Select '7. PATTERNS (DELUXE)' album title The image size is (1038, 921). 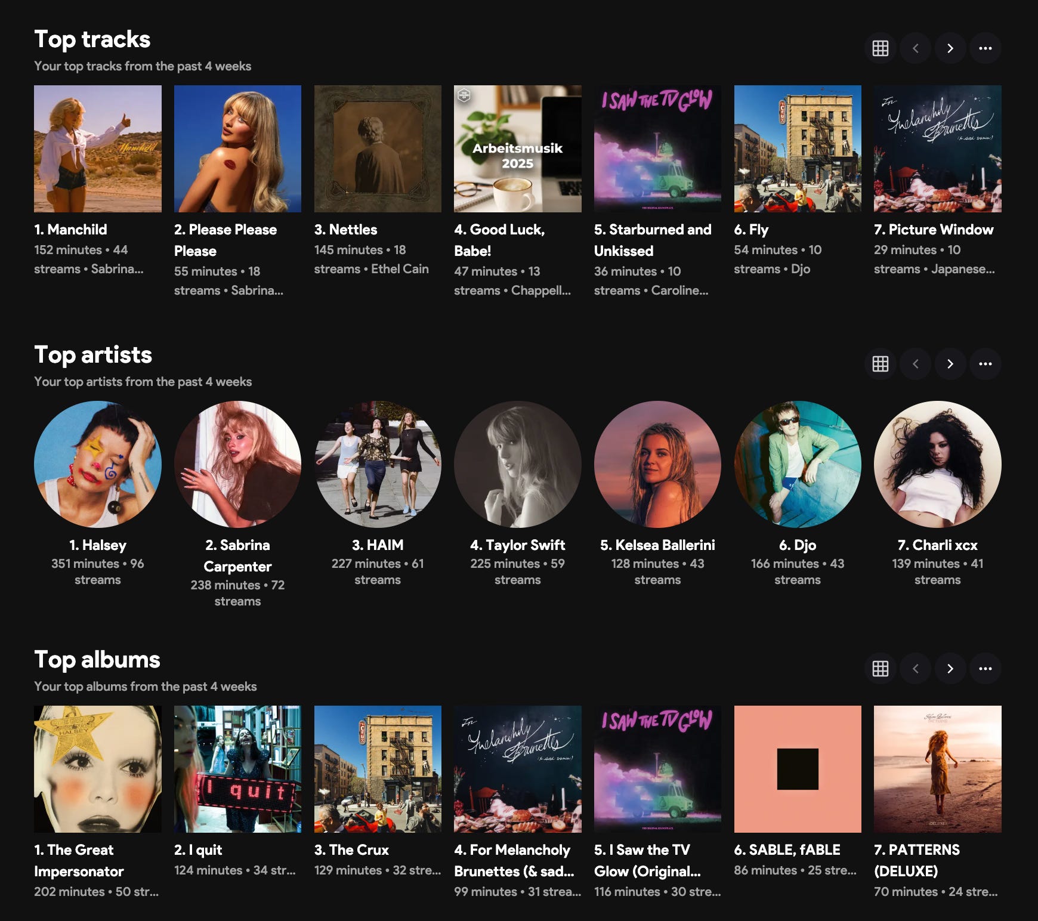917,861
